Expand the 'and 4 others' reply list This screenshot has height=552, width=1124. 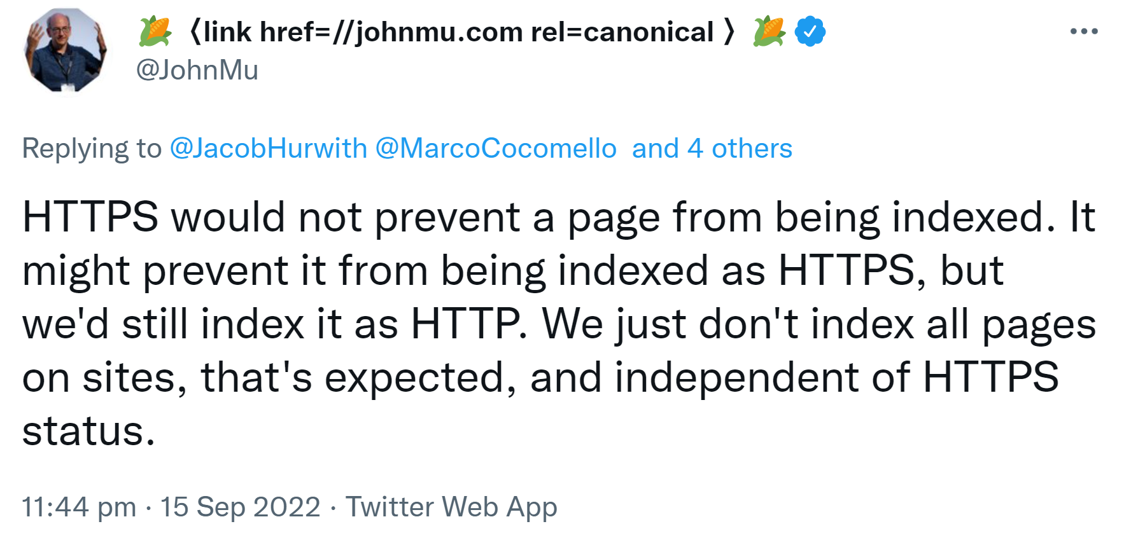click(x=710, y=148)
